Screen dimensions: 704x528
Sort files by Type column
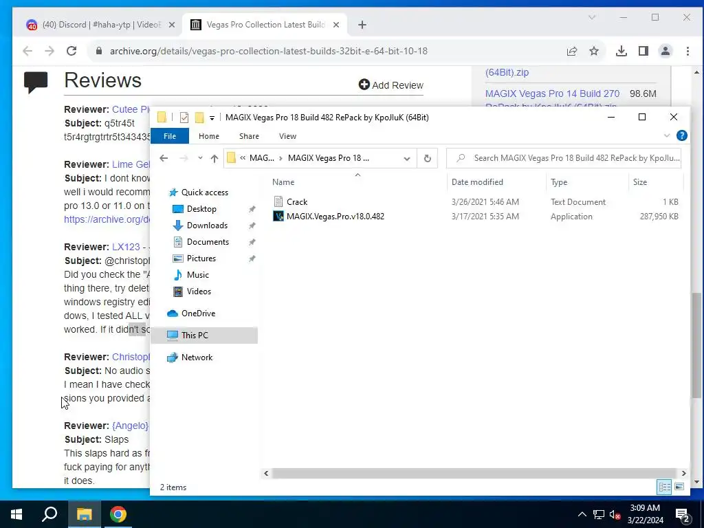[x=559, y=182]
